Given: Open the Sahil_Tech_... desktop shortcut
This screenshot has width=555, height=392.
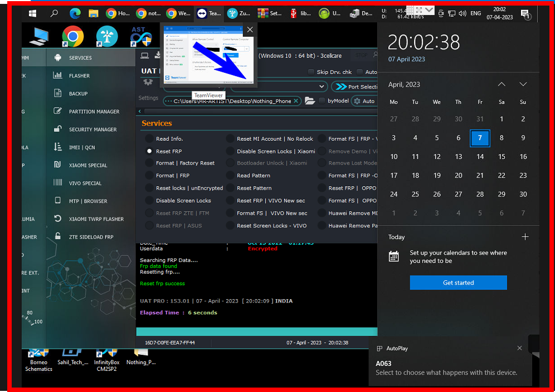Looking at the screenshot, I should coord(73,358).
